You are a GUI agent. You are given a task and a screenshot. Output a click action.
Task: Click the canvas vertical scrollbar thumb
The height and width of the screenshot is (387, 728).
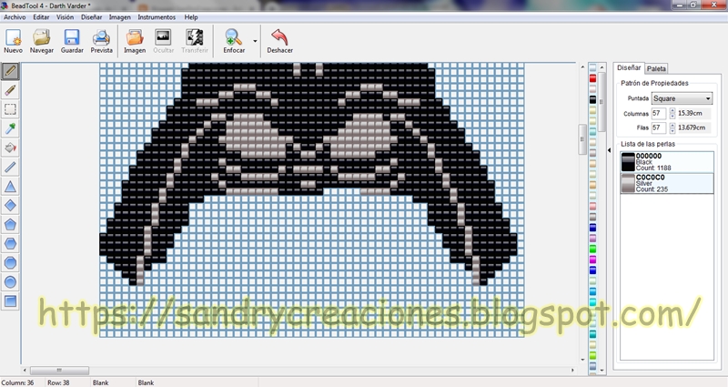(x=582, y=139)
